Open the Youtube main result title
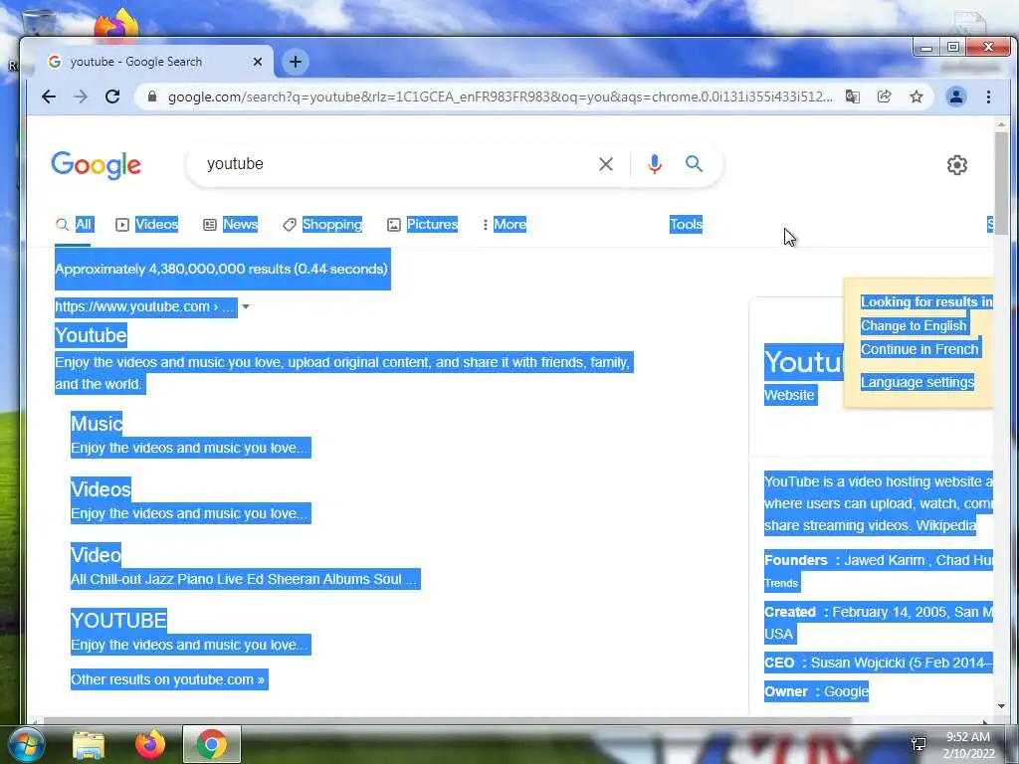Screen dimensions: 1019x764 (x=91, y=335)
